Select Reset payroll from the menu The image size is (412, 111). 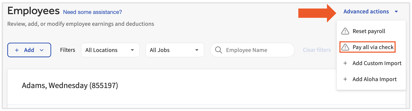pyautogui.click(x=369, y=31)
